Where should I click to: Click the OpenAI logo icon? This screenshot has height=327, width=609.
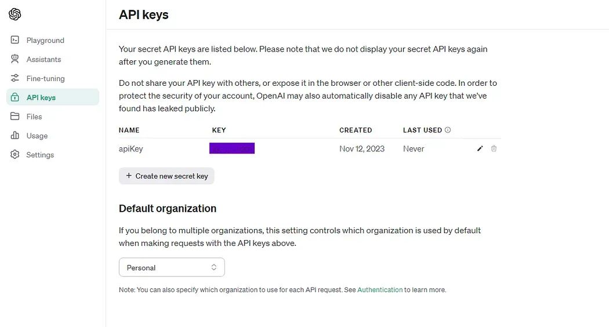pyautogui.click(x=14, y=14)
